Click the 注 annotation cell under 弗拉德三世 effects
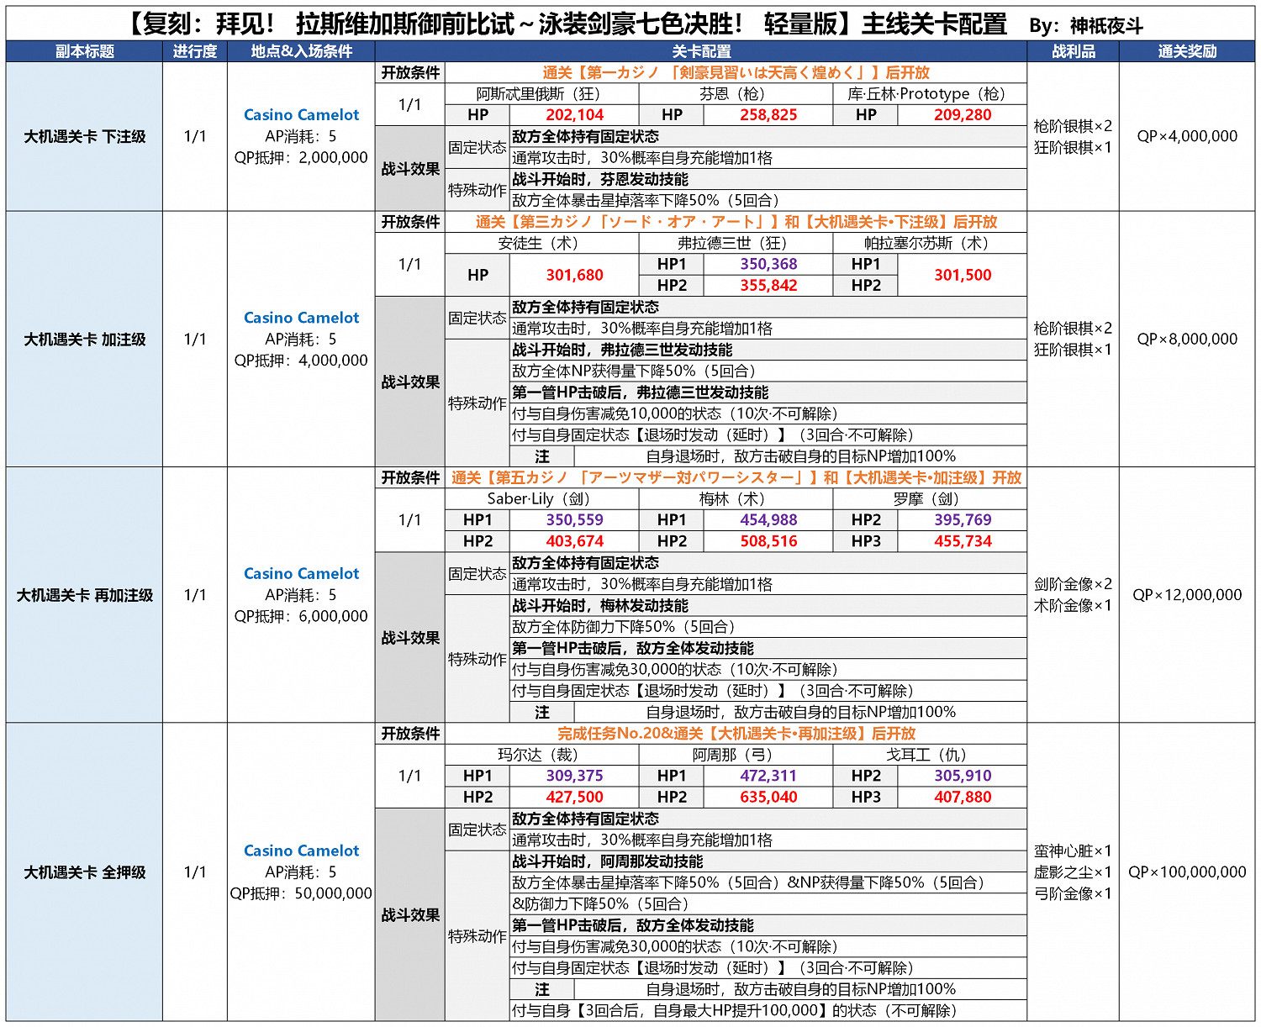Image resolution: width=1261 pixels, height=1027 pixels. tap(542, 454)
